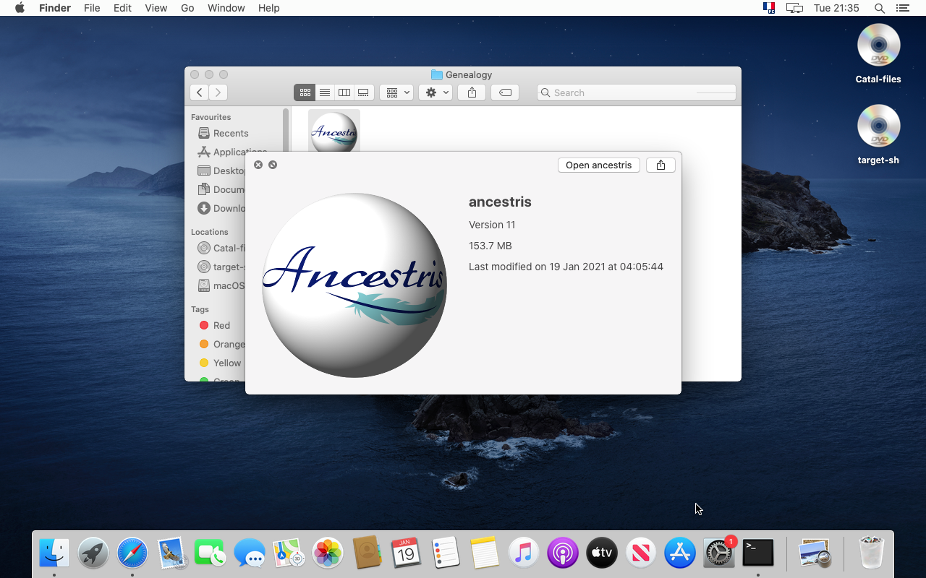The width and height of the screenshot is (926, 578).
Task: Open Music from the Dock
Action: click(523, 553)
